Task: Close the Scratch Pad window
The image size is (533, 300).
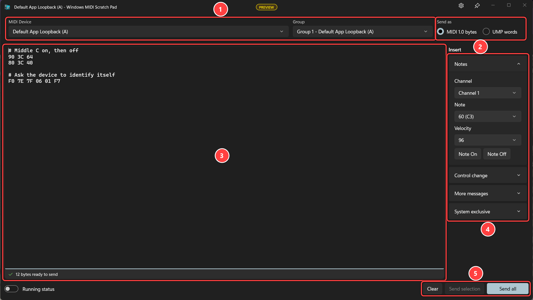Action: (525, 5)
